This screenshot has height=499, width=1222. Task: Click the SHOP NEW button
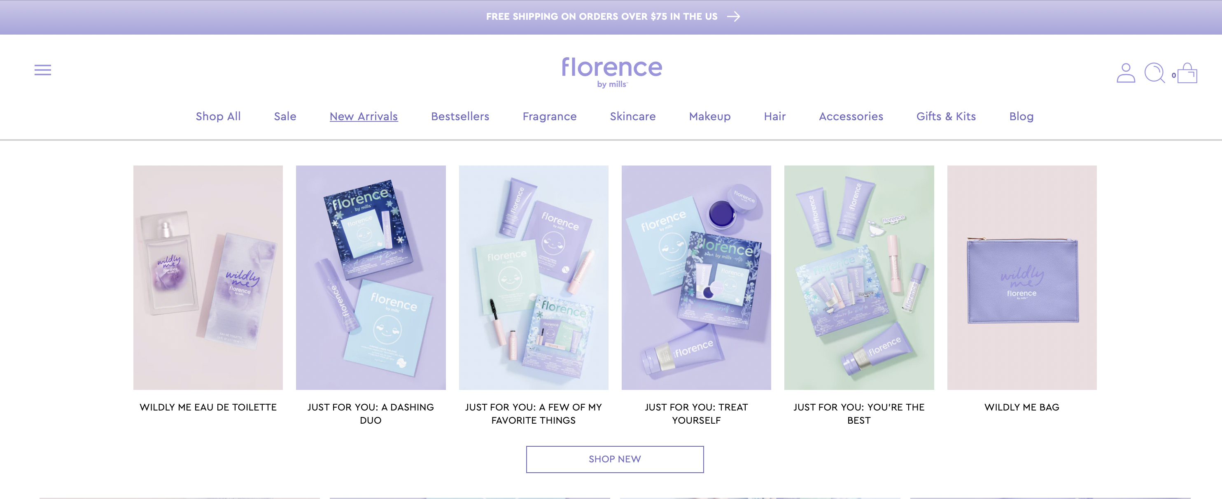615,459
